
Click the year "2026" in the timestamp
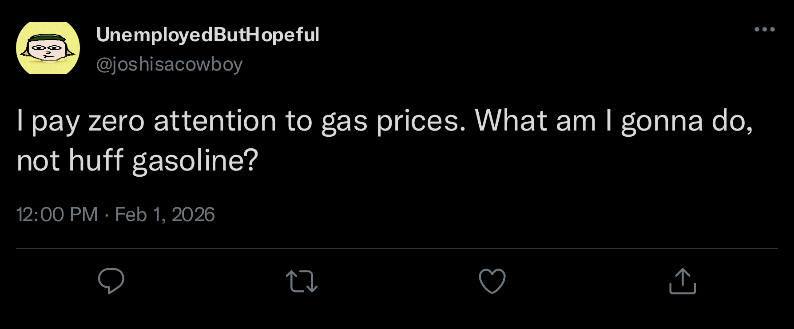coord(193,214)
